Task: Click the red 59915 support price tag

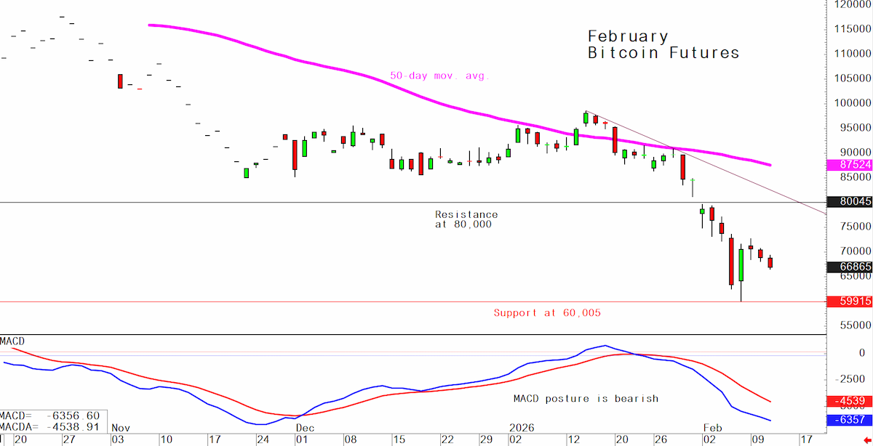Action: click(850, 301)
